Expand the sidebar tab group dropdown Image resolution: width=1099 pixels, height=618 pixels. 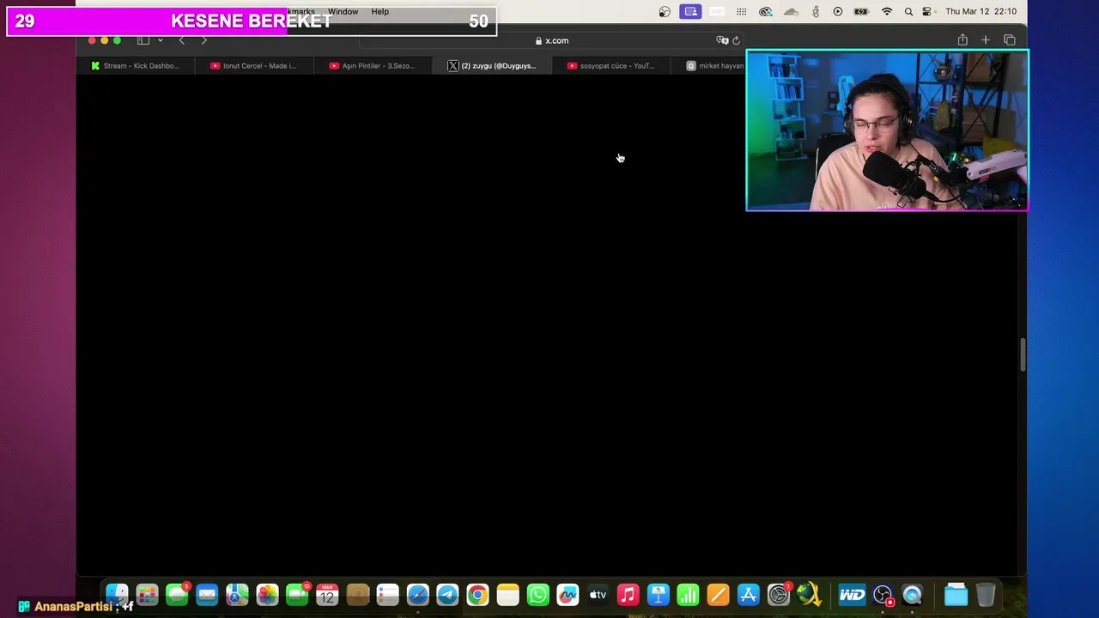(x=160, y=40)
